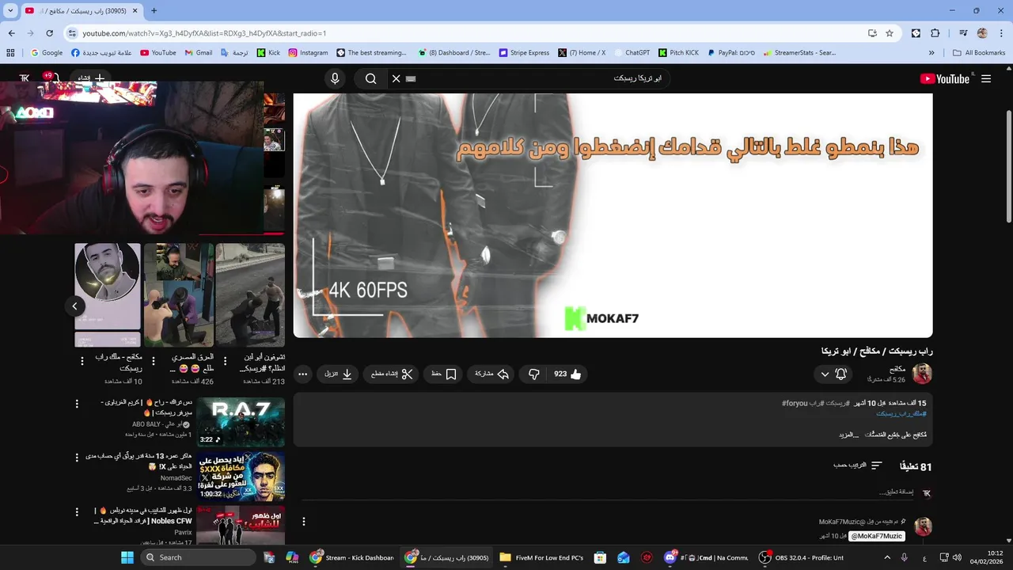Open R.A.7 suggested video thumbnail
1013x570 pixels.
pos(241,422)
